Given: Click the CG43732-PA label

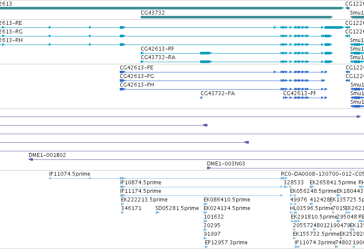Looking at the screenshot, I should click(218, 93).
